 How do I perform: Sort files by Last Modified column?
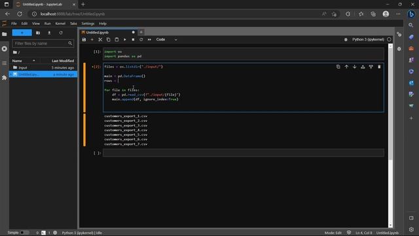tap(63, 61)
